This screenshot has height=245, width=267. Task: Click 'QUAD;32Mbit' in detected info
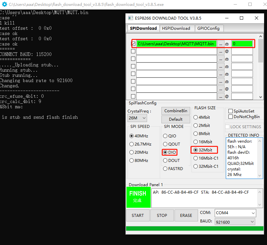point(241,164)
